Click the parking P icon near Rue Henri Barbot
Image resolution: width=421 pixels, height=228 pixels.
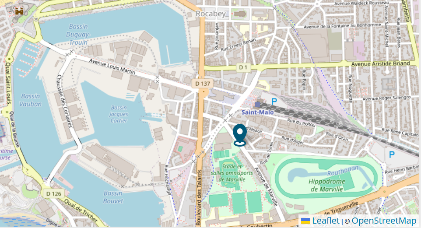pyautogui.click(x=392, y=154)
